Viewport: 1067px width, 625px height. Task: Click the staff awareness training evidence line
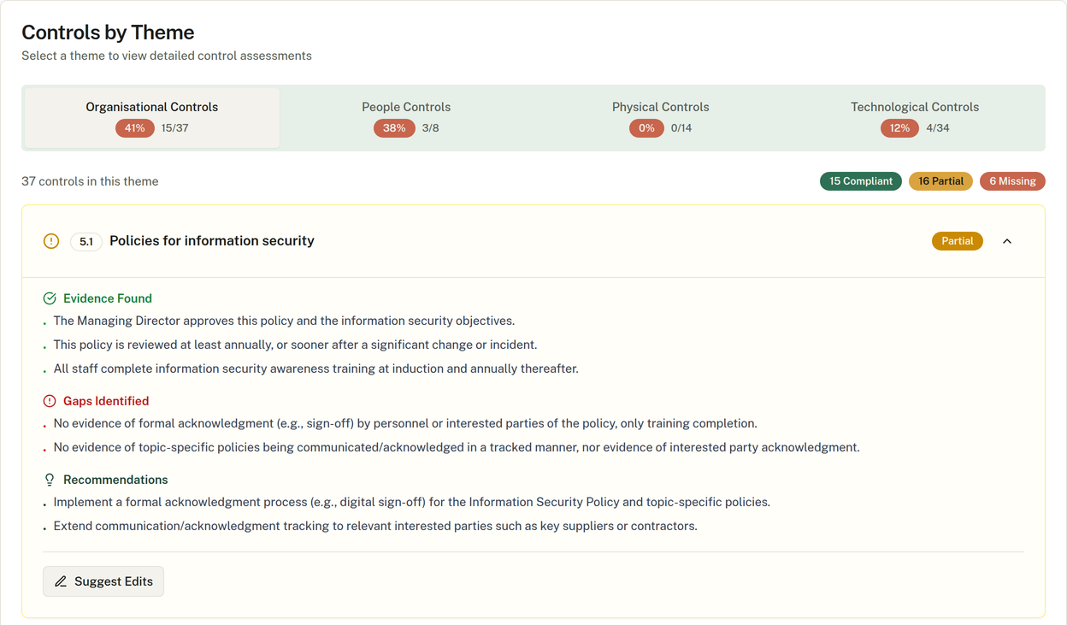315,369
